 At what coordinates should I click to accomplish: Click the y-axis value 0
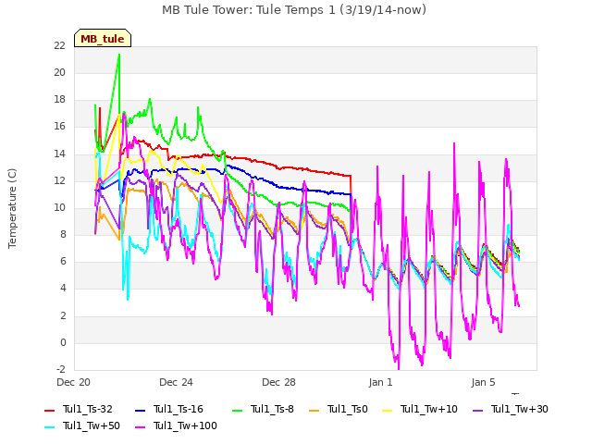[63, 342]
